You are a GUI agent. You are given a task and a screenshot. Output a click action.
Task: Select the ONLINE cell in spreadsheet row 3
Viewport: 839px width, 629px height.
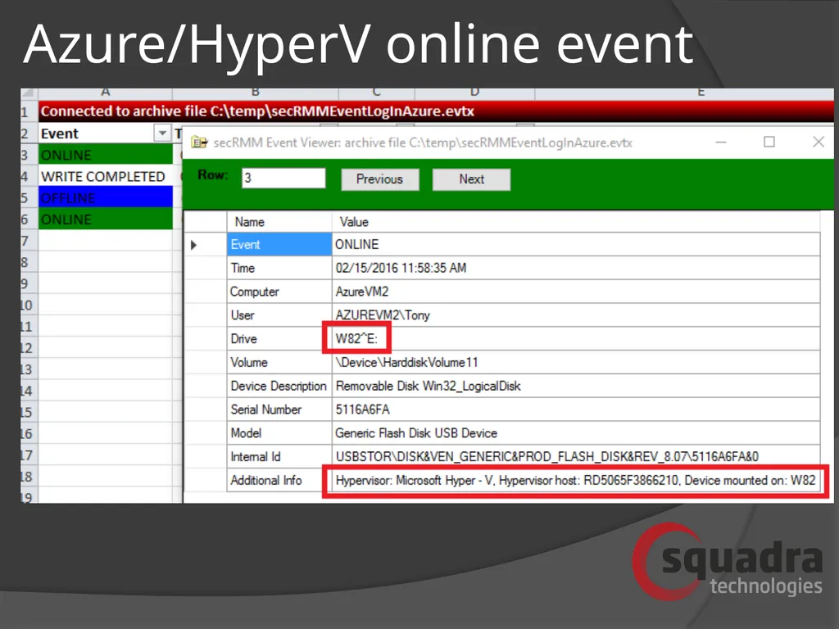[106, 155]
